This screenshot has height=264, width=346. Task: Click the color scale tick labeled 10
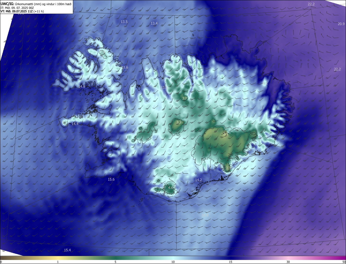click(173, 262)
